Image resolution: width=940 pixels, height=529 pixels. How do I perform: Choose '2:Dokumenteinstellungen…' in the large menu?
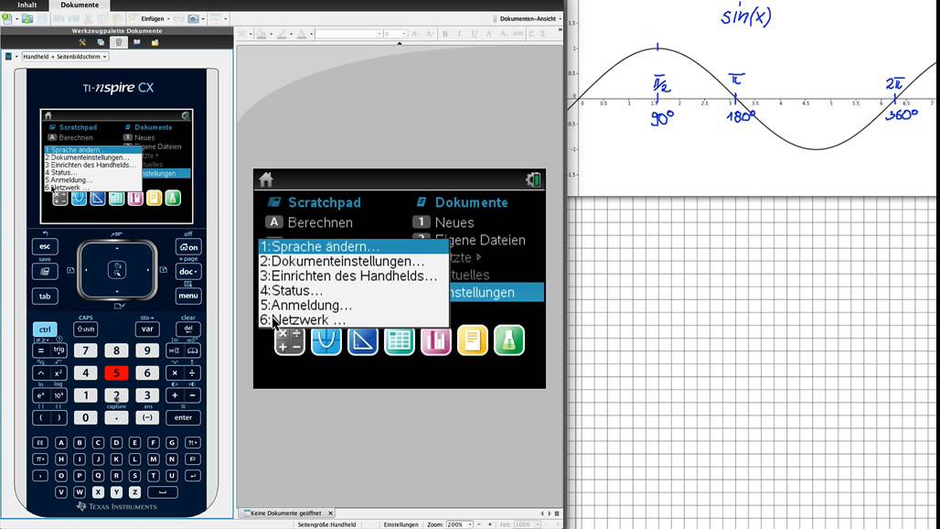354,262
